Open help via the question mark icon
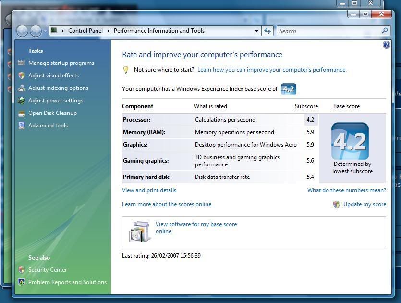Viewport: 401px width, 303px height. [387, 45]
